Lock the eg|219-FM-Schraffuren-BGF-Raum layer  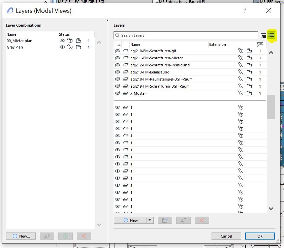(x=241, y=86)
